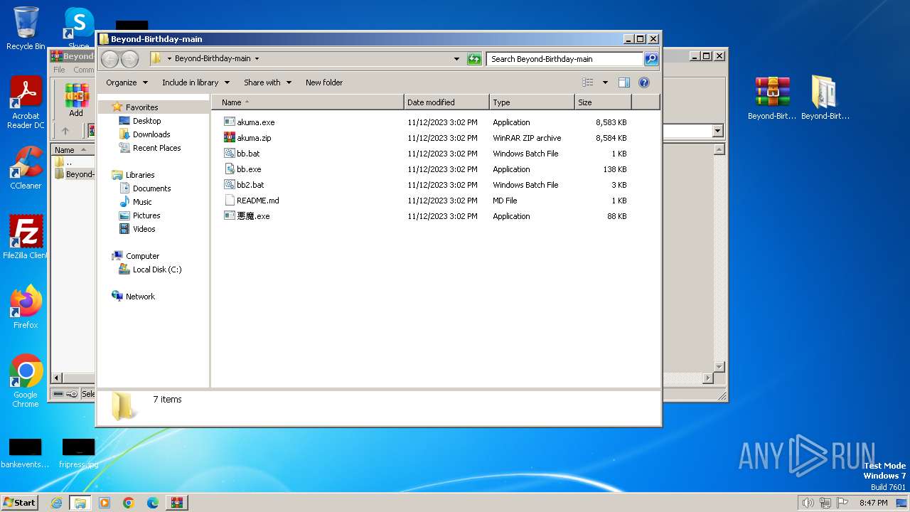Click the Search Beyond-Birthday-main field
The height and width of the screenshot is (512, 910).
(x=564, y=59)
